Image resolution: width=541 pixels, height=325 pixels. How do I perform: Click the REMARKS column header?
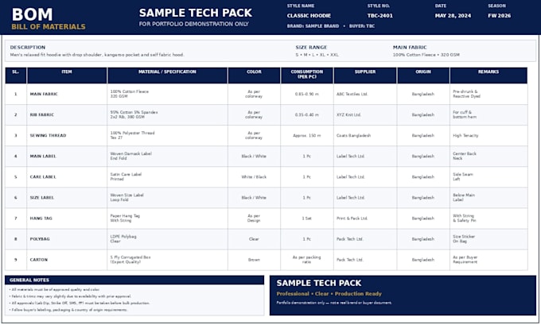click(x=488, y=75)
